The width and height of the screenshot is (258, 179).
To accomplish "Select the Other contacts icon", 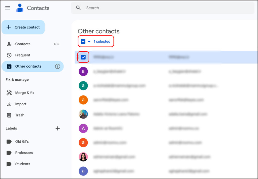I will 9,66.
